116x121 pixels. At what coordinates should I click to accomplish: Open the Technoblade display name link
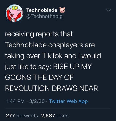coord(42,10)
